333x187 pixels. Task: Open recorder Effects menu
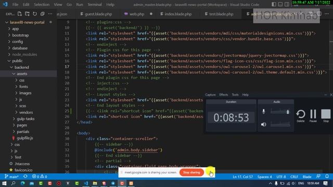click(x=224, y=95)
